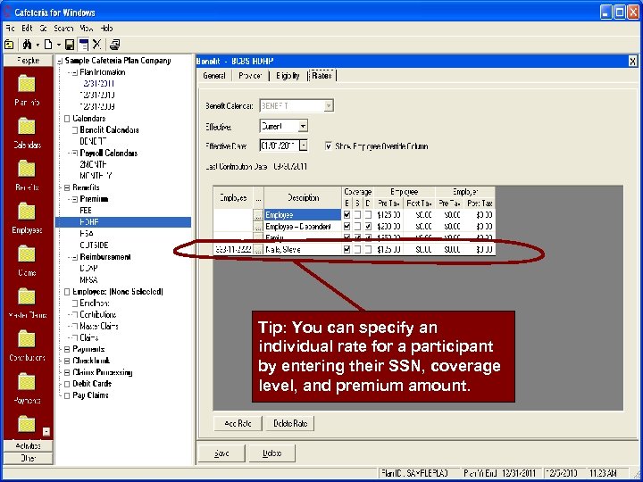Switch to the General tab
The height and width of the screenshot is (482, 643).
point(214,76)
